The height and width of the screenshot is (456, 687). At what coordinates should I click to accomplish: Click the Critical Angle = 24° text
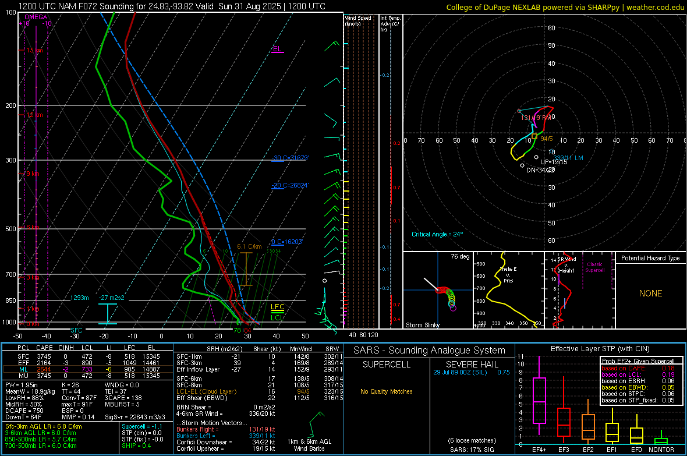point(437,234)
